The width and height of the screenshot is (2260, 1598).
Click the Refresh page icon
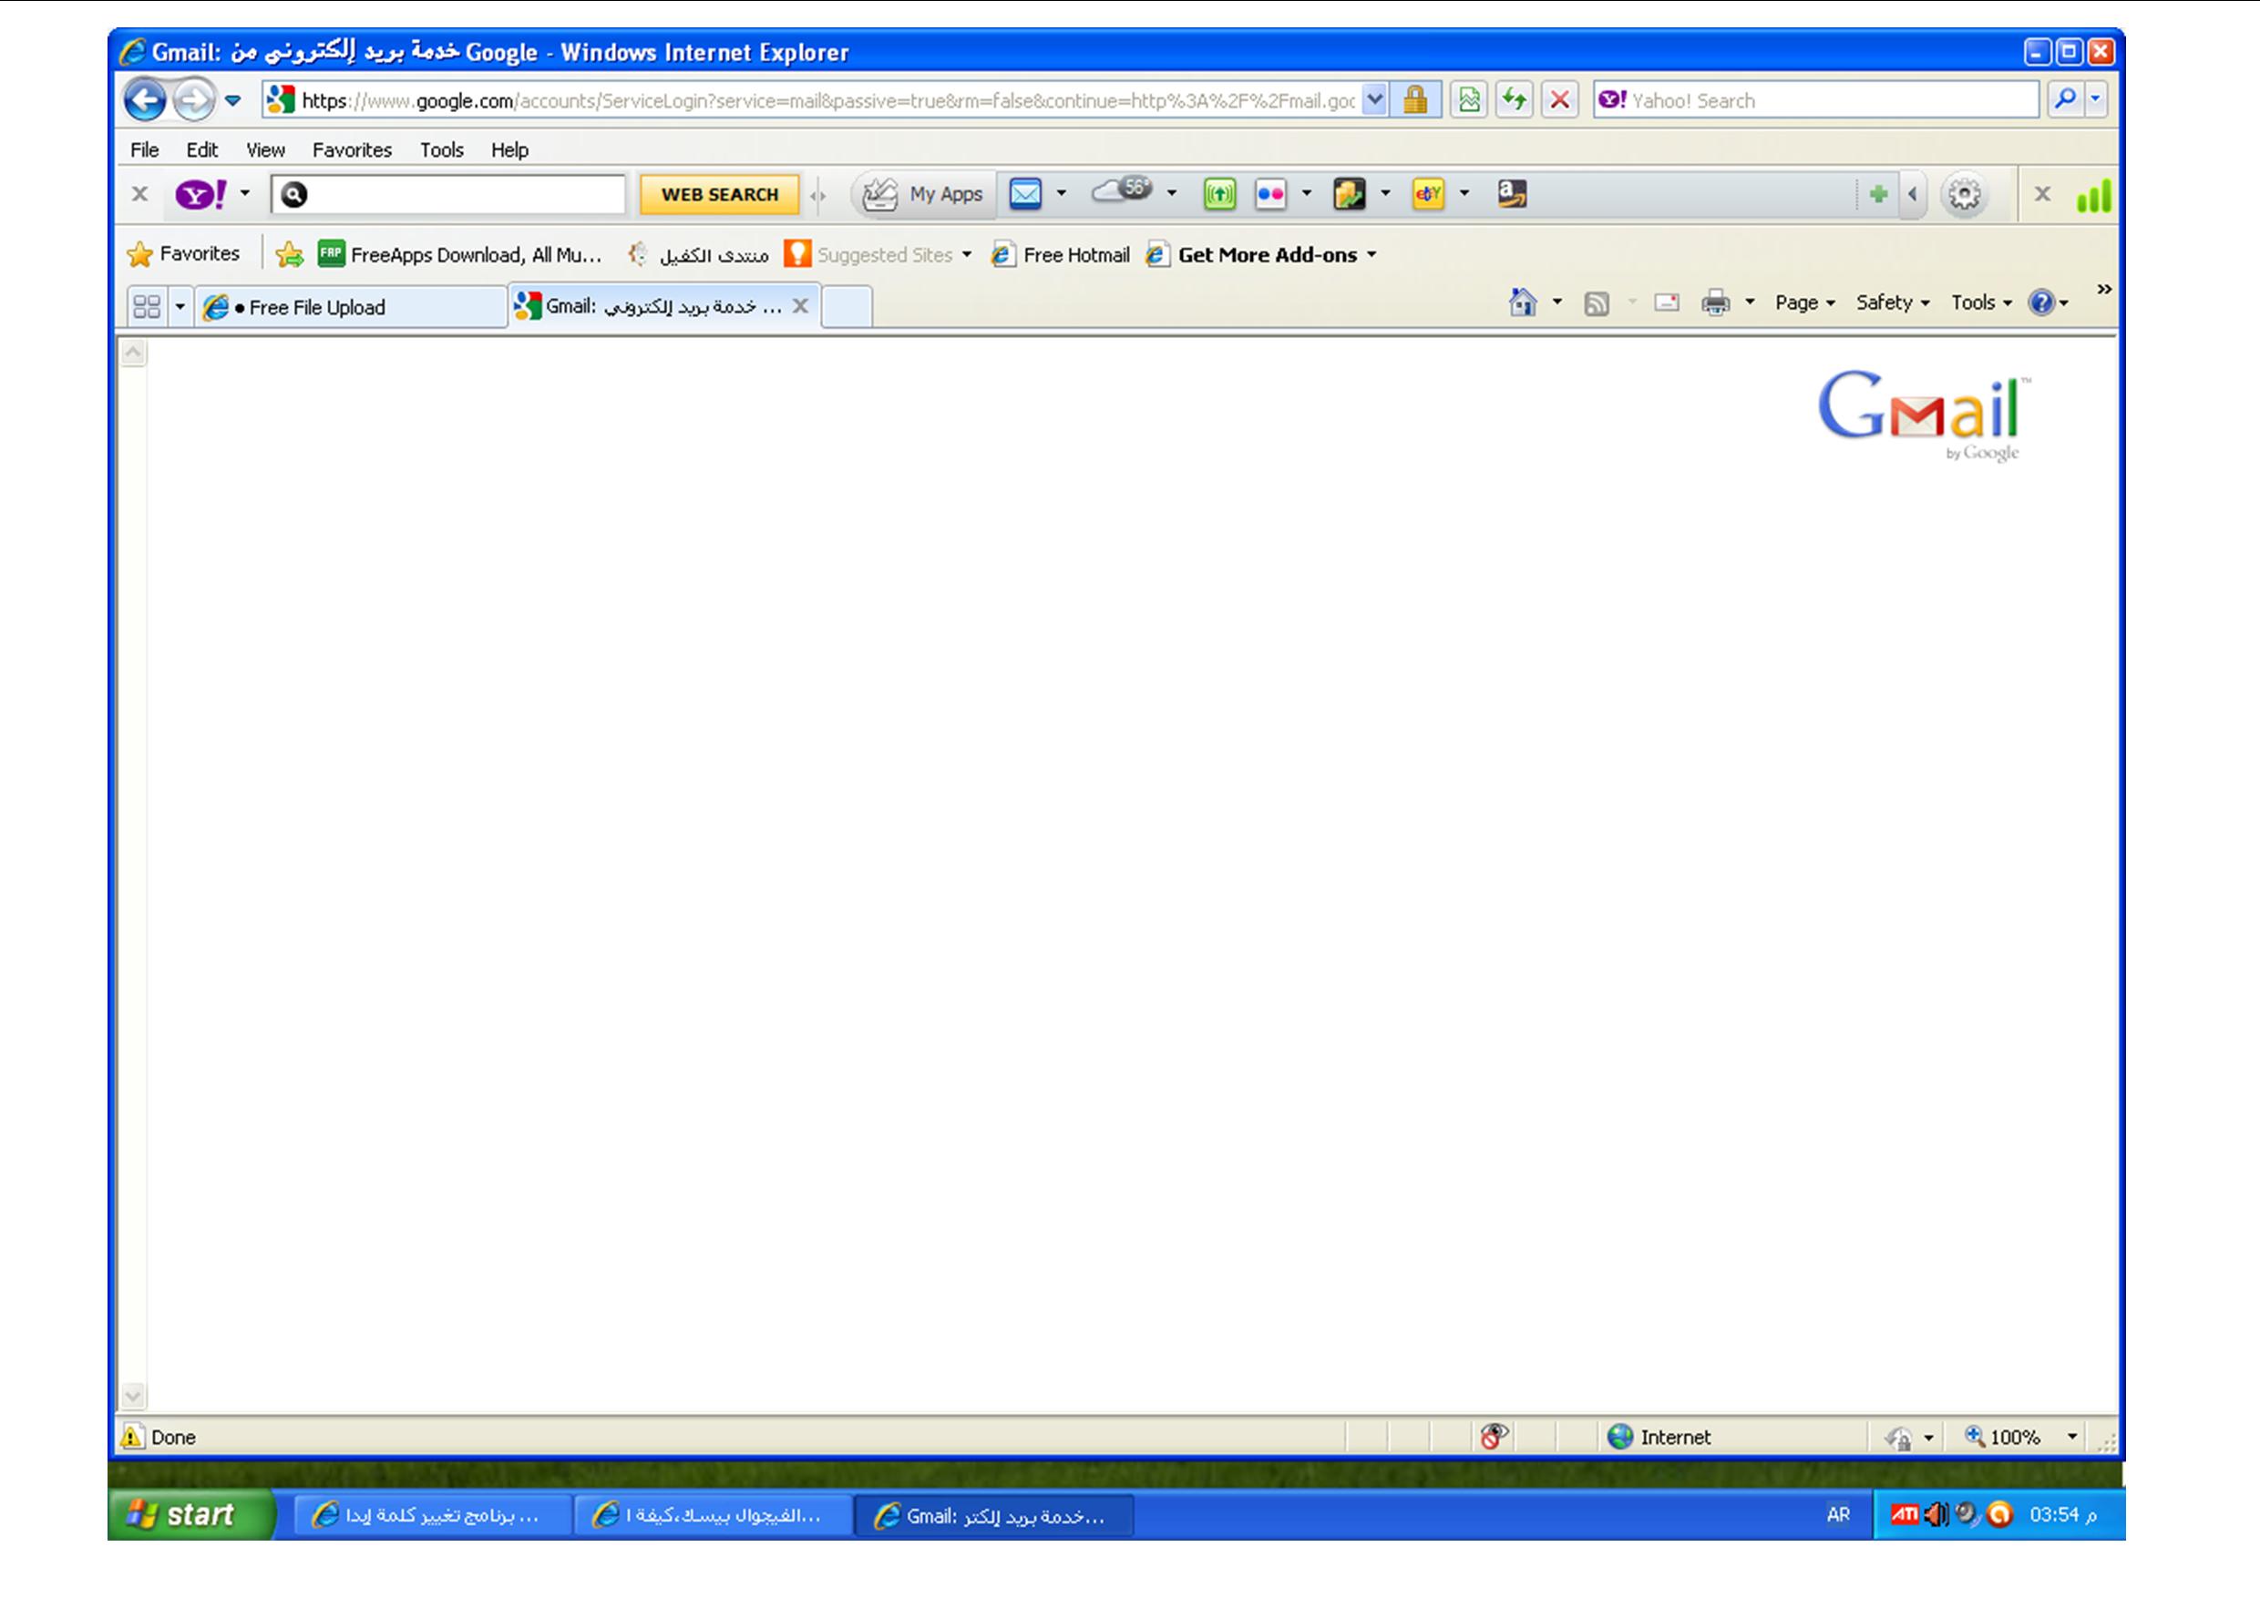[x=1514, y=99]
